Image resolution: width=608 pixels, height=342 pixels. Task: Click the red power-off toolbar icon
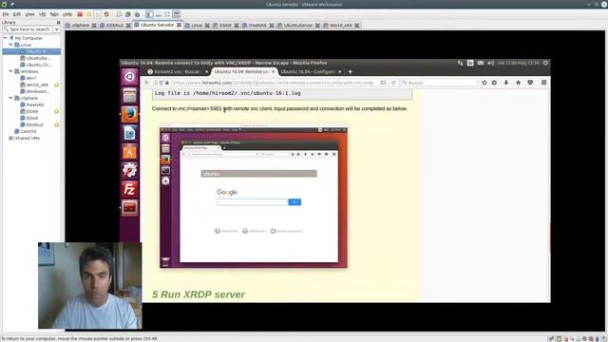click(x=80, y=14)
